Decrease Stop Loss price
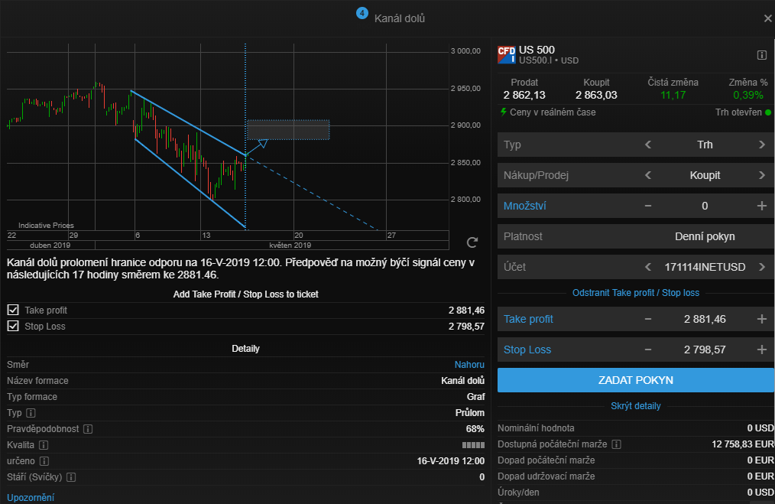This screenshot has width=775, height=504. point(648,350)
